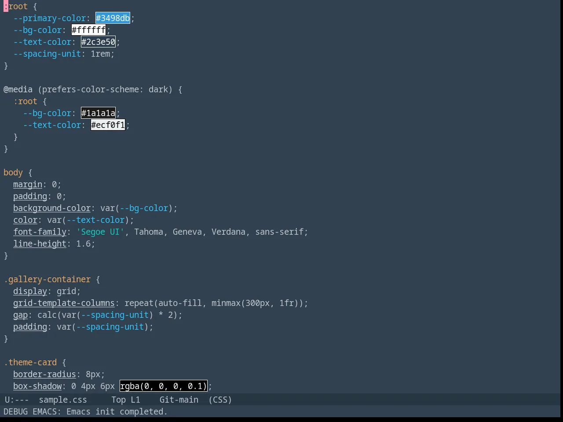
Task: Click the 'grid-template-columns' property
Action: (64, 303)
